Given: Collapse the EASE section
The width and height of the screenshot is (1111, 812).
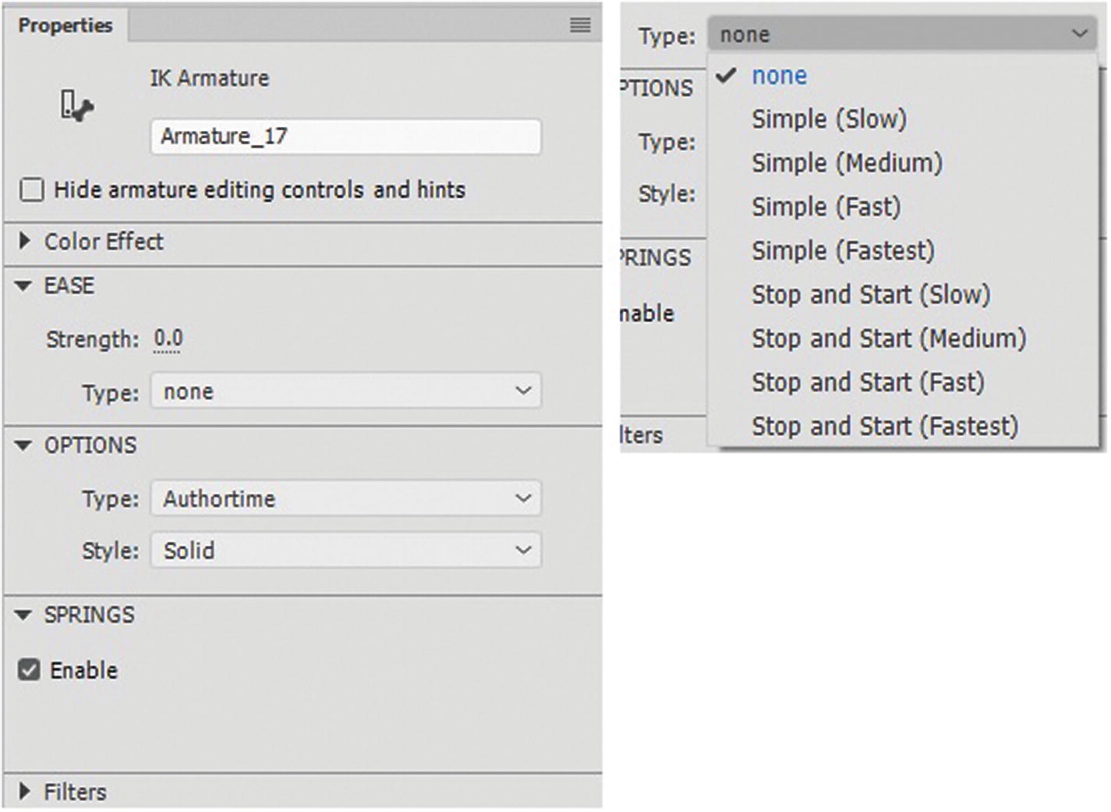Looking at the screenshot, I should click(24, 286).
